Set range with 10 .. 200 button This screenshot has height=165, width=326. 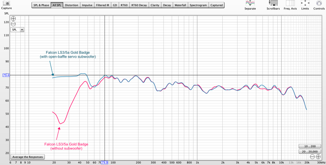(309, 146)
